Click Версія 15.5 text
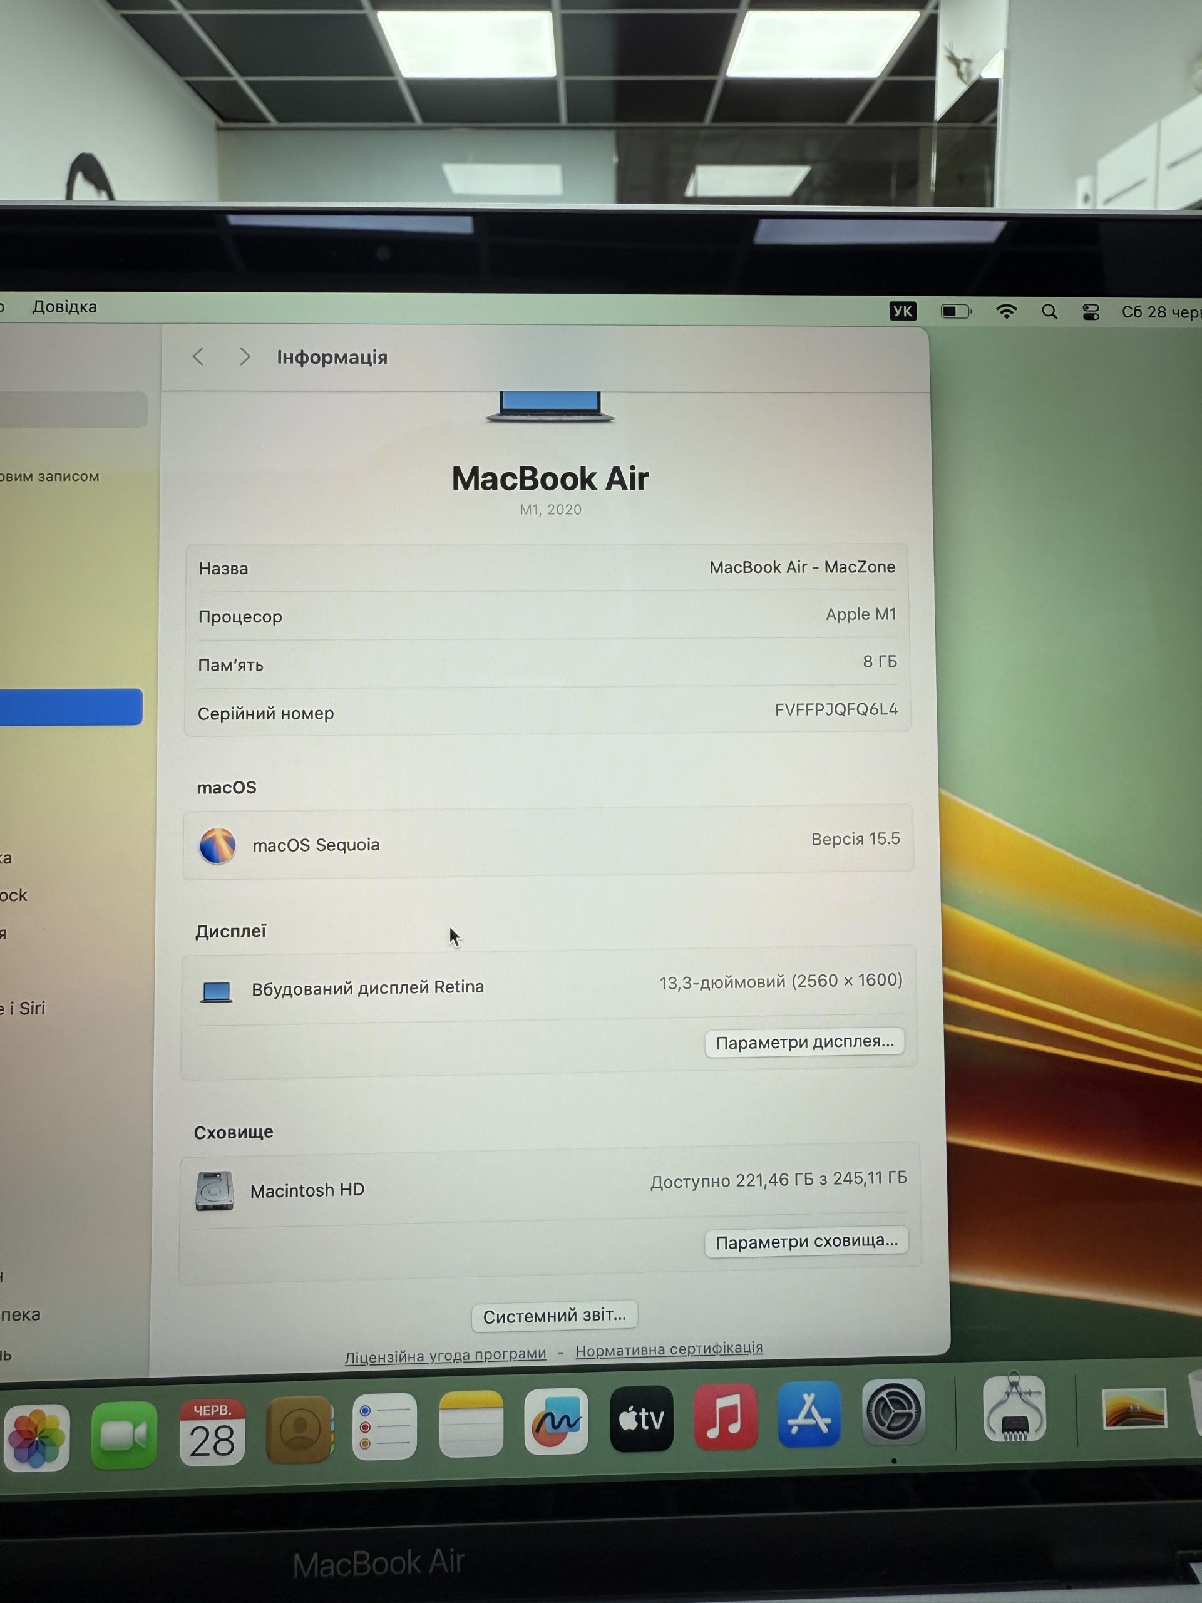 pyautogui.click(x=856, y=839)
